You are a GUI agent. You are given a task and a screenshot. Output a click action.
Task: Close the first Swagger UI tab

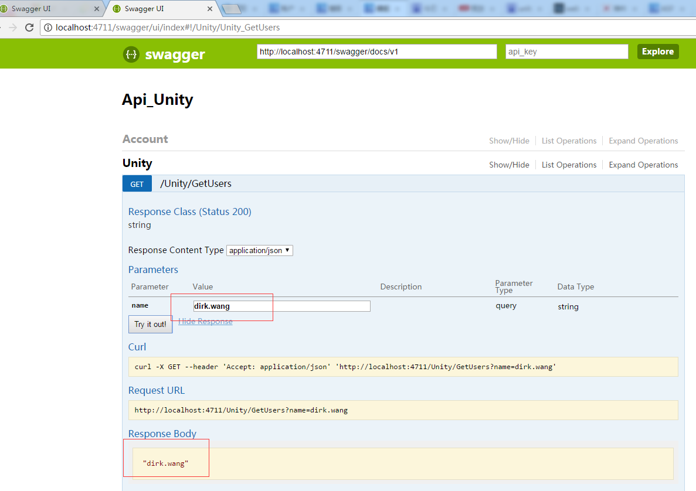click(97, 9)
